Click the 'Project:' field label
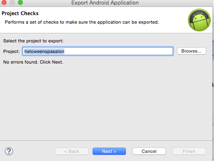 [11, 51]
